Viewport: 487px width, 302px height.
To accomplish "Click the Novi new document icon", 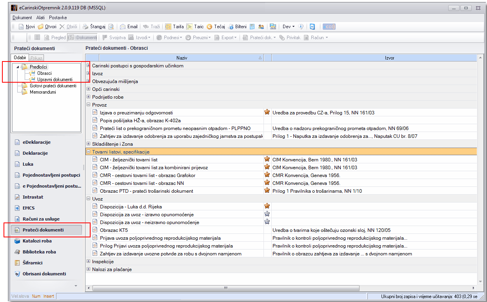I will pyautogui.click(x=22, y=27).
